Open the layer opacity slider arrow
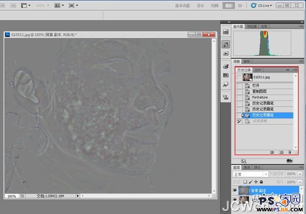 pos(301,174)
